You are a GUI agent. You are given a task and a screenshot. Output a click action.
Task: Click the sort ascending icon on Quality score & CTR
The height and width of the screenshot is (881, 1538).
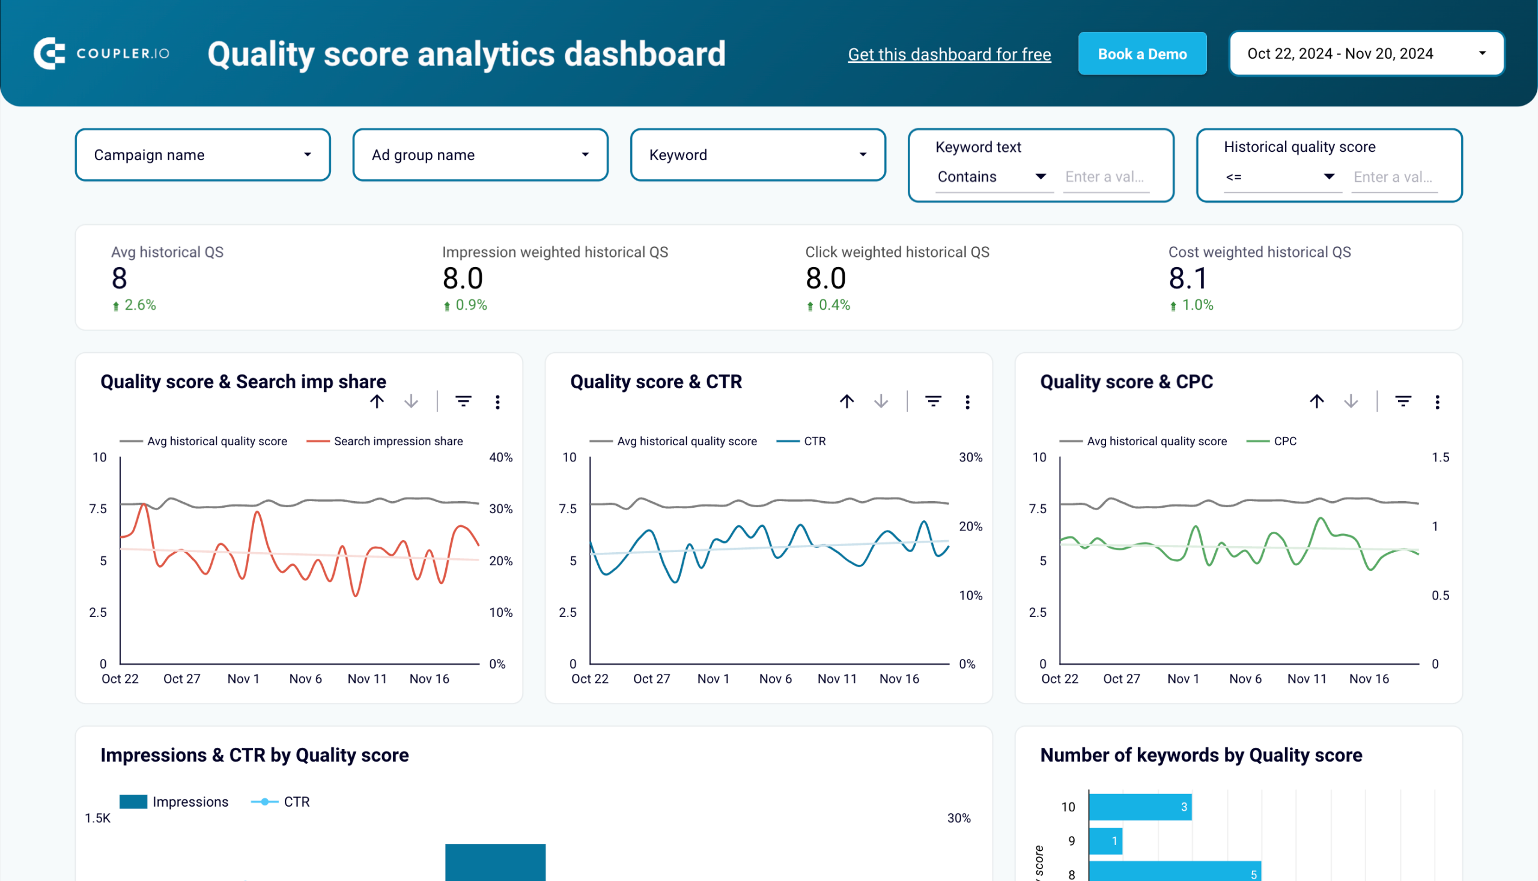click(845, 402)
